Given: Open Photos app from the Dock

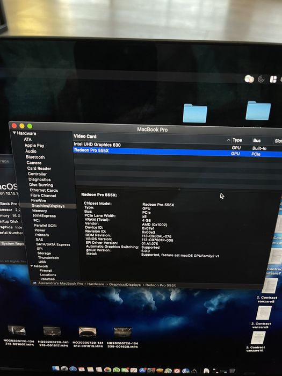Looking at the screenshot, I should coord(107,370).
